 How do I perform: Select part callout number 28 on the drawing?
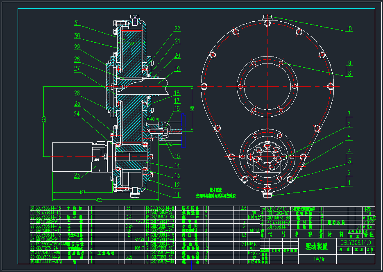point(77,59)
